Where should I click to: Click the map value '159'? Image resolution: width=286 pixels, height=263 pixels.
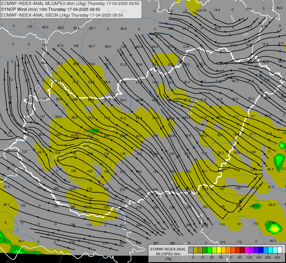pos(75,100)
